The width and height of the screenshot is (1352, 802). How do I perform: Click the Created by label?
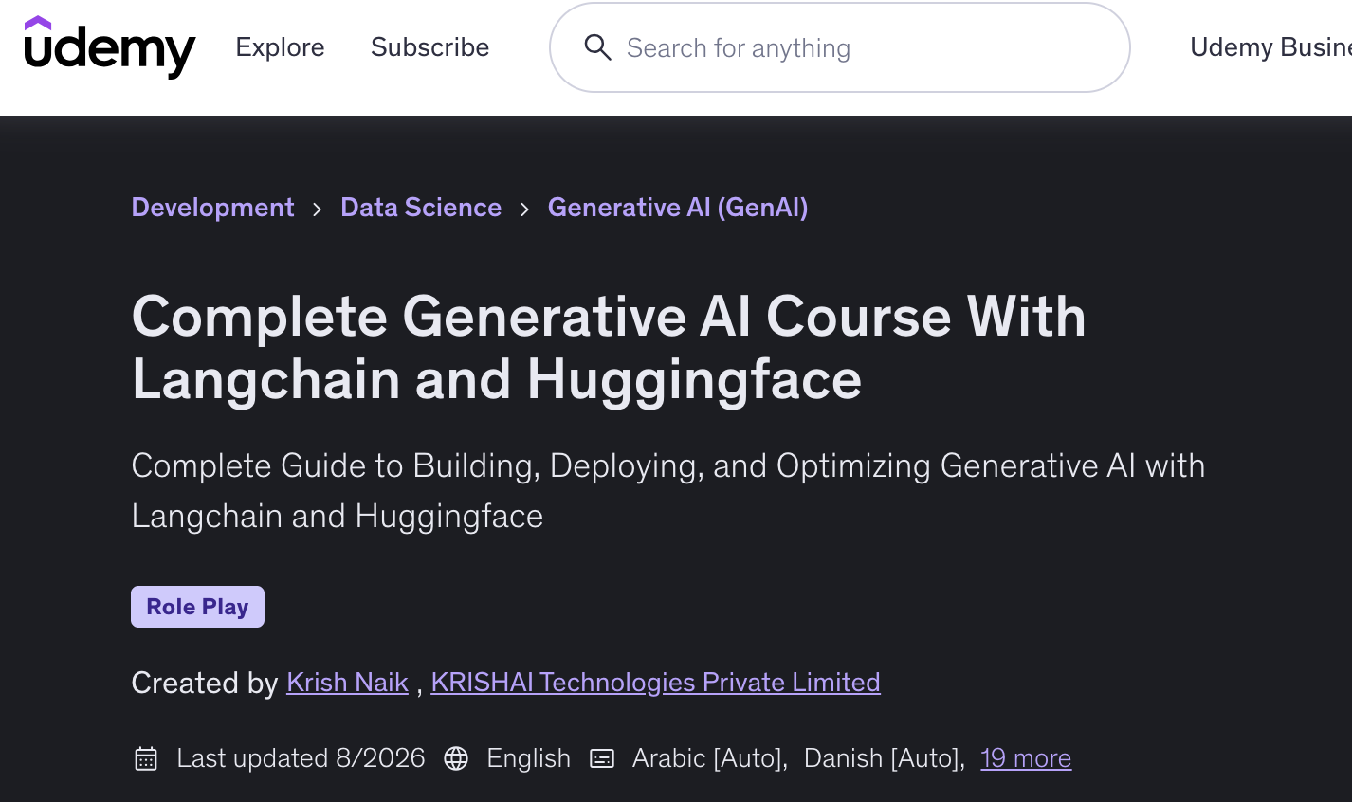point(204,683)
